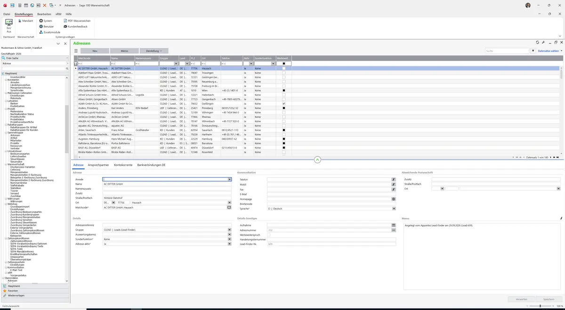Click the grid filter funnel icon

click(75, 63)
